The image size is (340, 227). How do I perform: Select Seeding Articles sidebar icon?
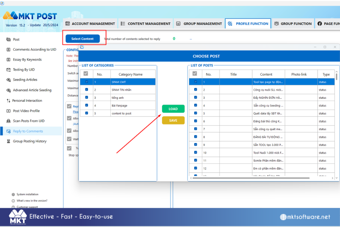8,80
